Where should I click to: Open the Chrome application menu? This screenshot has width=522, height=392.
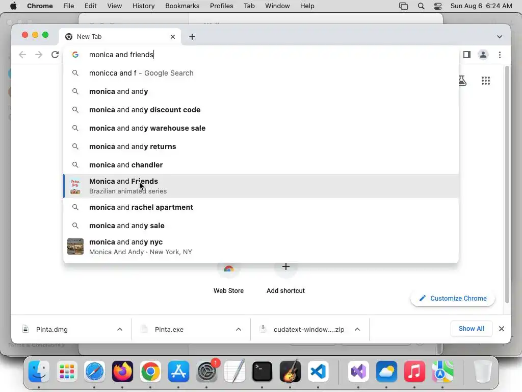pos(40,6)
